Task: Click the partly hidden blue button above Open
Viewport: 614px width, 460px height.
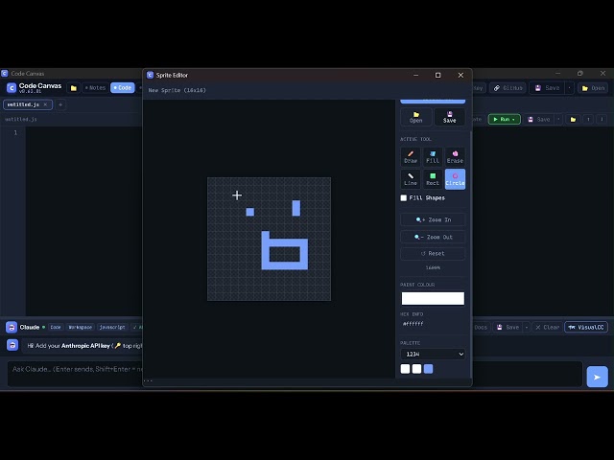Action: pos(433,102)
